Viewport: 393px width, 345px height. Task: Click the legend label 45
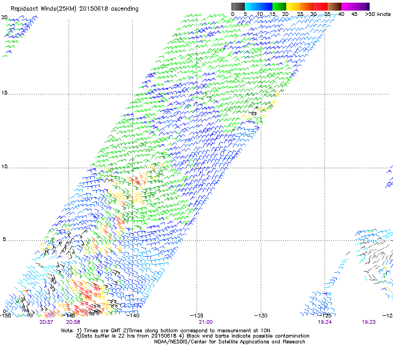354,14
